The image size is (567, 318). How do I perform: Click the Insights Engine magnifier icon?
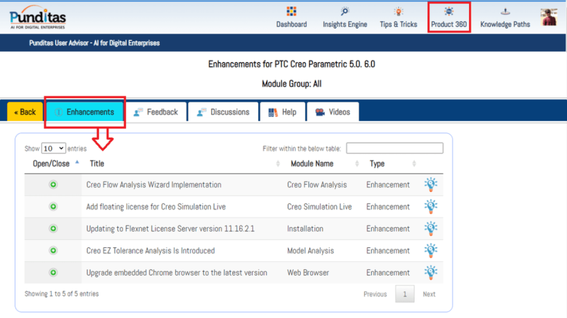[345, 12]
